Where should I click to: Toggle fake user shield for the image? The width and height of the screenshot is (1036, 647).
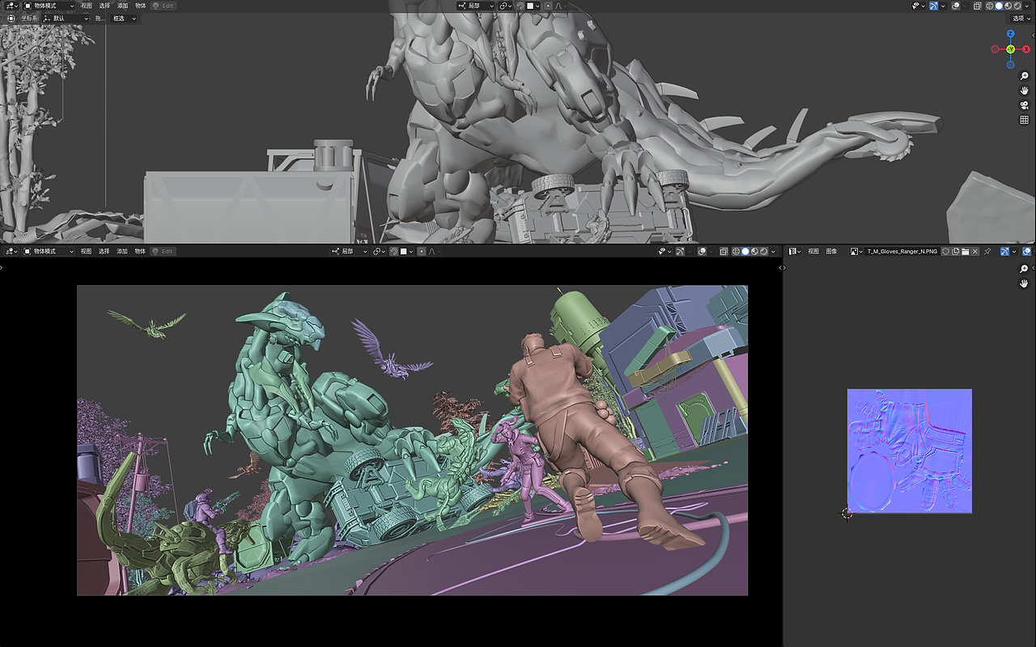945,251
